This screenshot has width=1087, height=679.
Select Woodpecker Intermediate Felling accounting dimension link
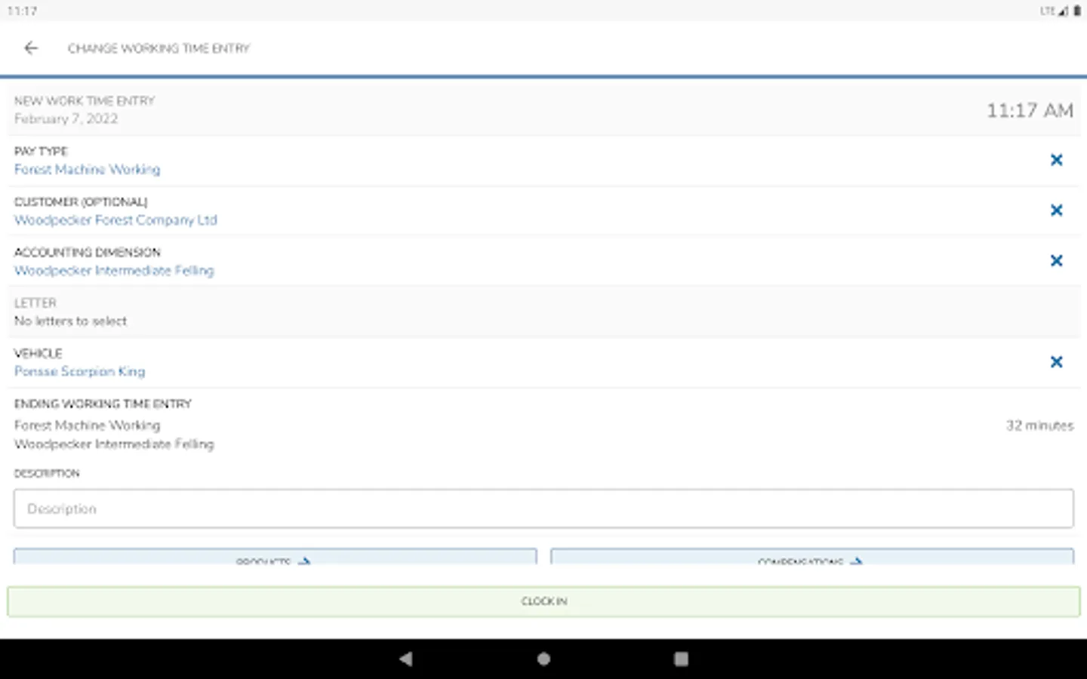point(114,271)
